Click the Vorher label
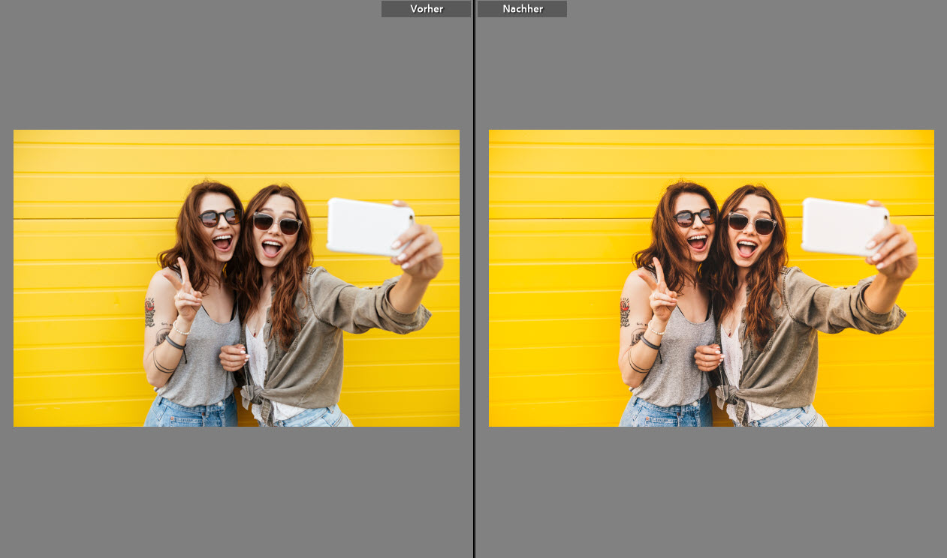 tap(426, 9)
